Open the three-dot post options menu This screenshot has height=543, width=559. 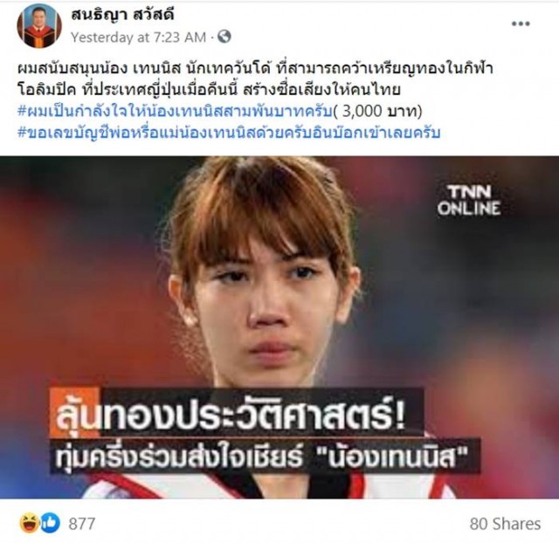(521, 24)
